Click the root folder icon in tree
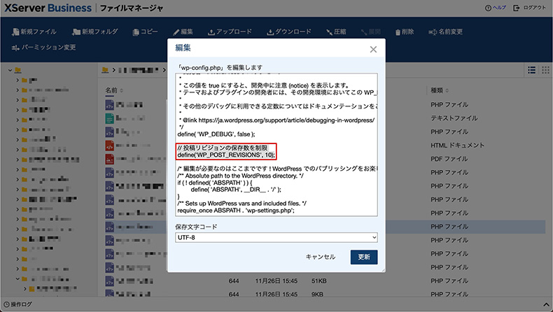Screen dimensions: 553x312 (17, 70)
